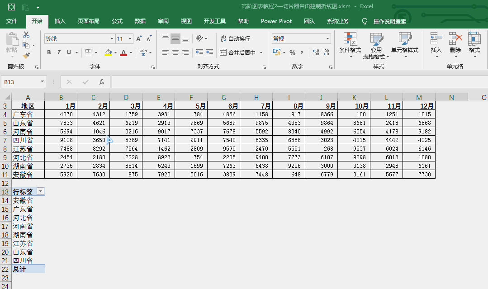The height and width of the screenshot is (289, 488).
Task: Click the Insert Function fx icon
Action: pos(101,82)
